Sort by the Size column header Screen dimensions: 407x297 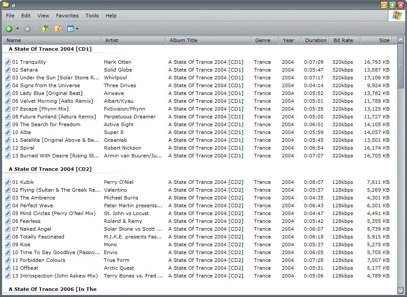(x=376, y=40)
